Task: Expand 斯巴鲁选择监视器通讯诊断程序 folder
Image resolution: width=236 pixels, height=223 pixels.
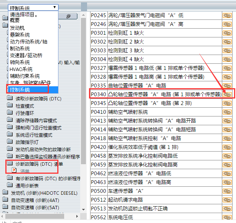Action: point(10,155)
